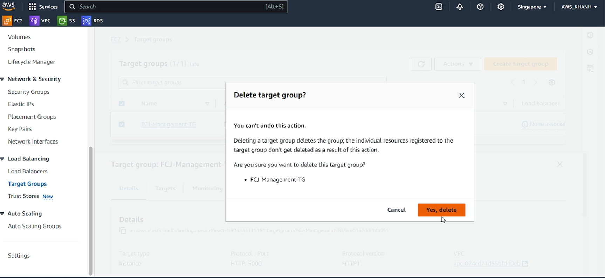Image resolution: width=605 pixels, height=278 pixels.
Task: Click the table horizontal scrollbar
Action: (x=168, y=141)
